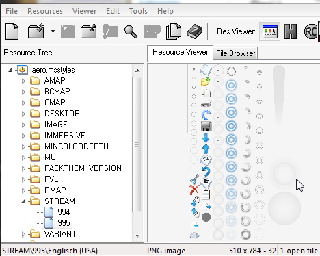Click the Import resource folder icon
Image resolution: width=320 pixels, height=256 pixels.
88,31
